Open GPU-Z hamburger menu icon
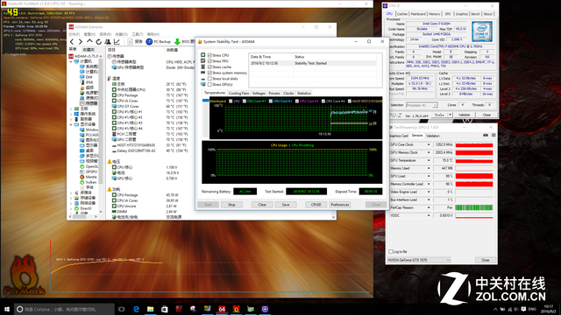Viewport: 561px width, 315px height. pos(494,136)
